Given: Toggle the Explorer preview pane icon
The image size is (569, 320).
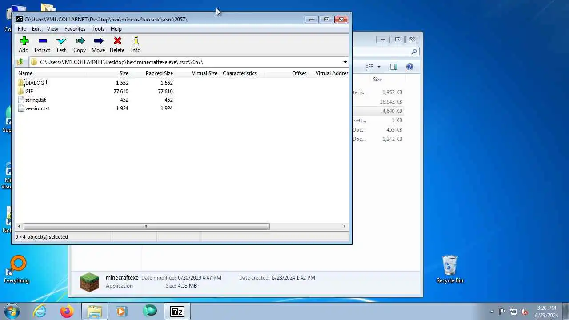Looking at the screenshot, I should pos(394,67).
